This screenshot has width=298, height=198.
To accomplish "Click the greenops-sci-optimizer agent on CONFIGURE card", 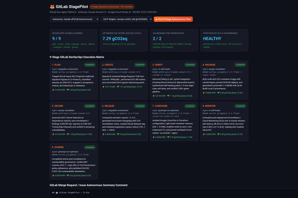I will pos(169,110).
